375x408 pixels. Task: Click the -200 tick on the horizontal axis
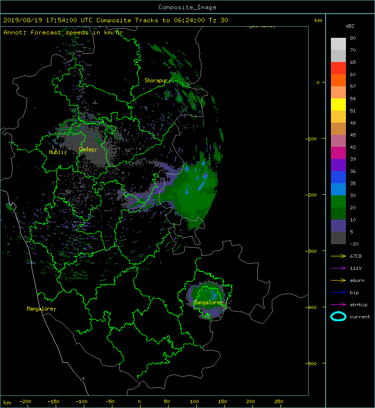point(25,402)
